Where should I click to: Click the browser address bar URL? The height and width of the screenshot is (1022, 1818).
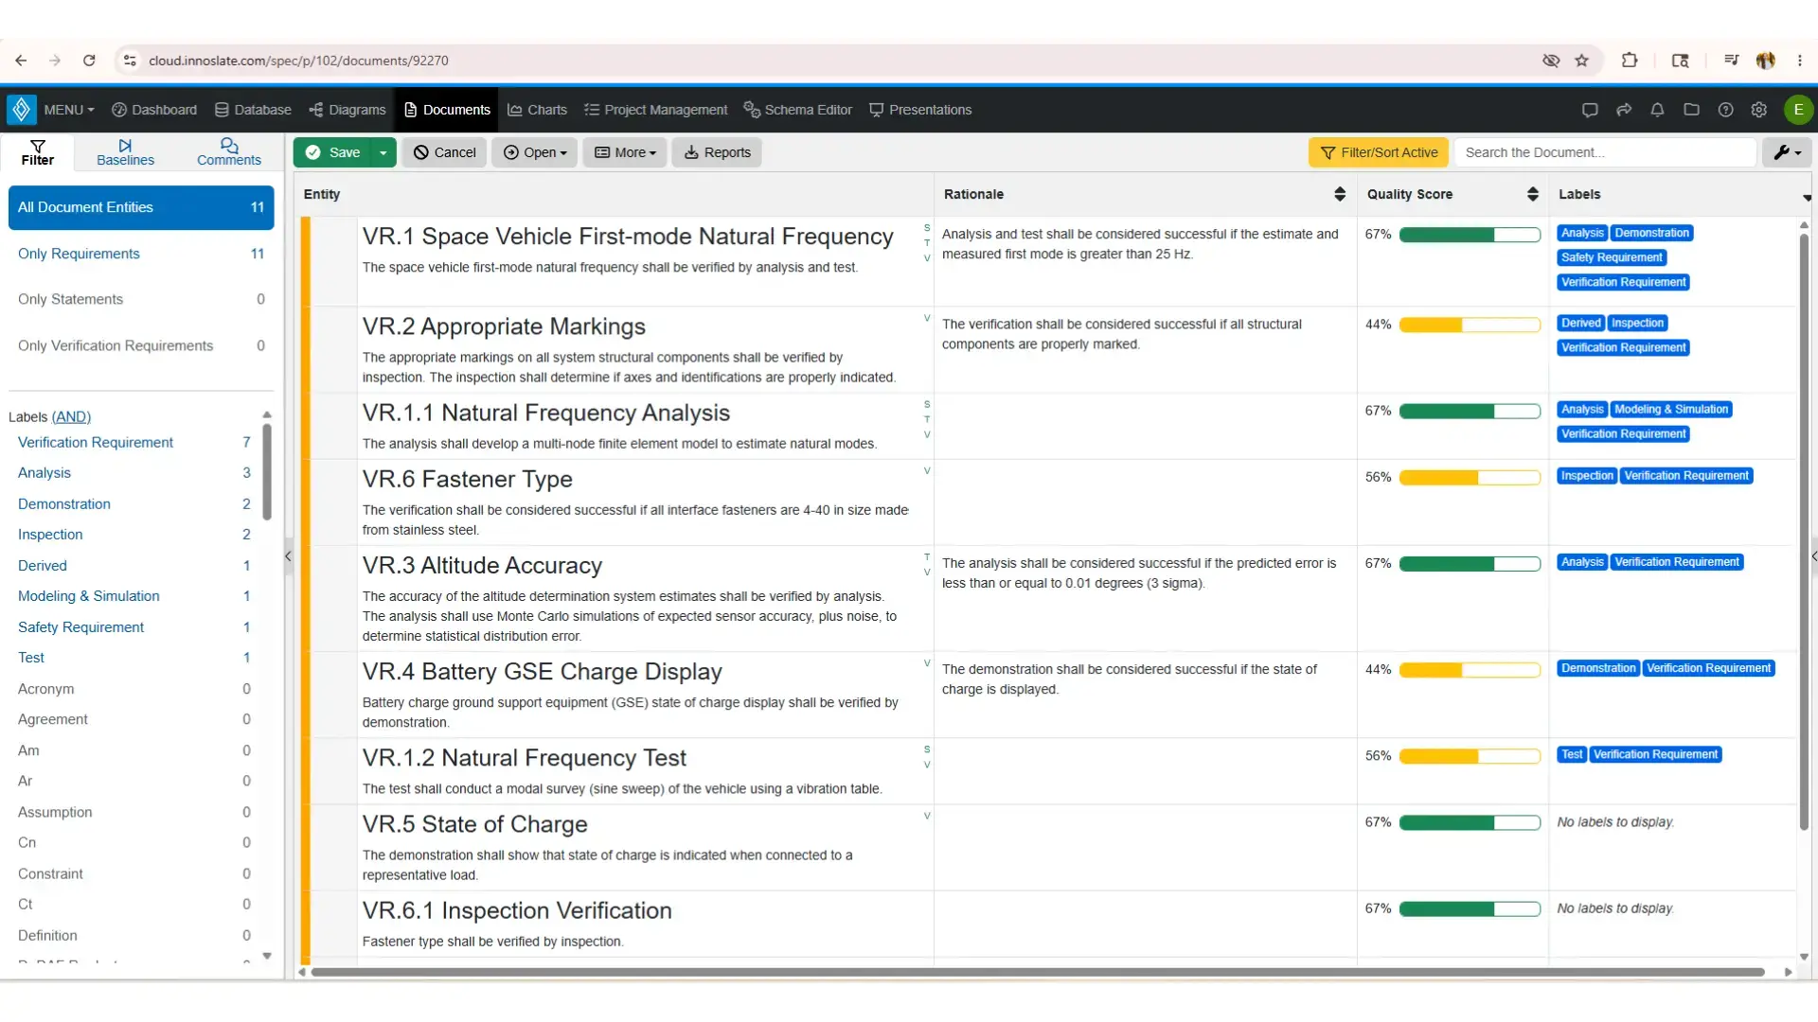pos(298,61)
